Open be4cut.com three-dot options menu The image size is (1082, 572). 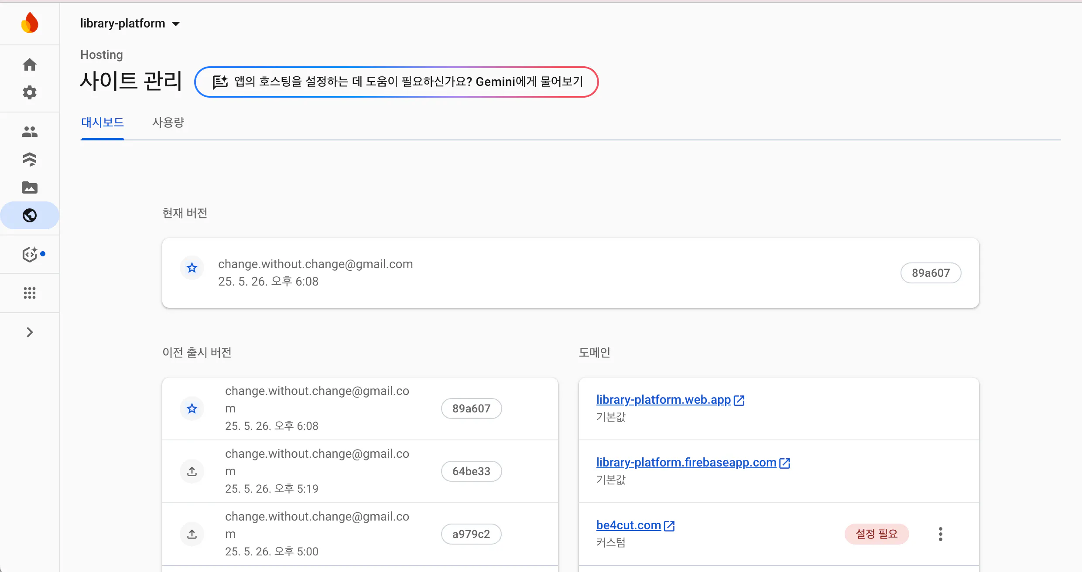(940, 534)
